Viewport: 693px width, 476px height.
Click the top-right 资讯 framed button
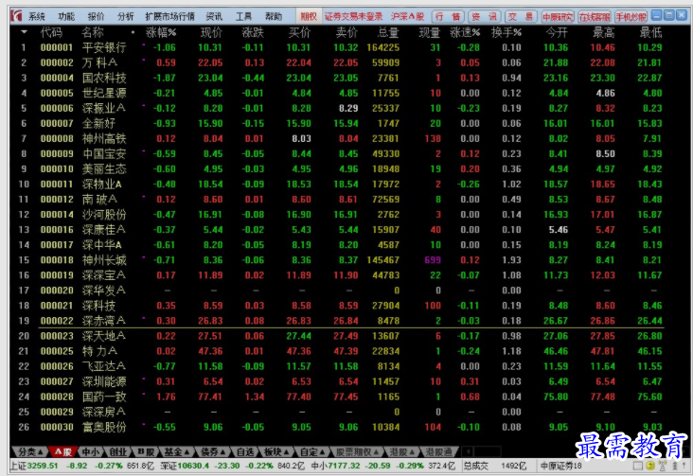(x=484, y=17)
